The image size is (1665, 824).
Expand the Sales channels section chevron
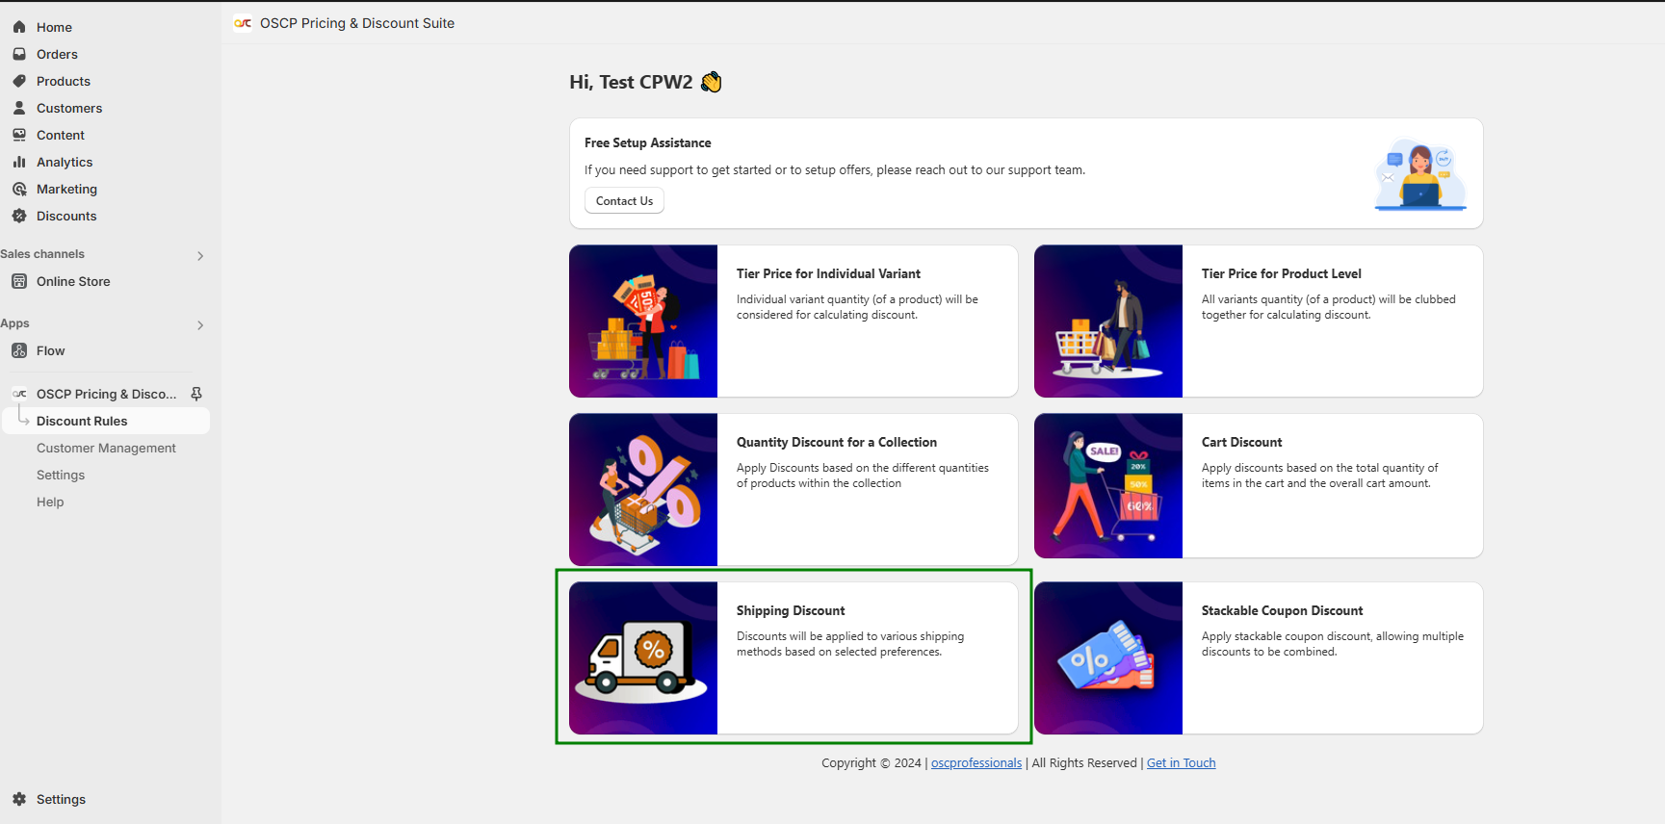coord(200,256)
